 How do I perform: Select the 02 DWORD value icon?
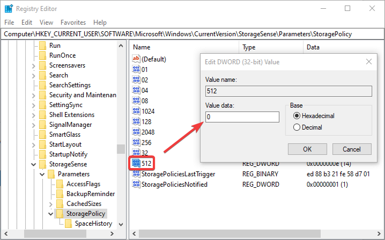pyautogui.click(x=136, y=80)
